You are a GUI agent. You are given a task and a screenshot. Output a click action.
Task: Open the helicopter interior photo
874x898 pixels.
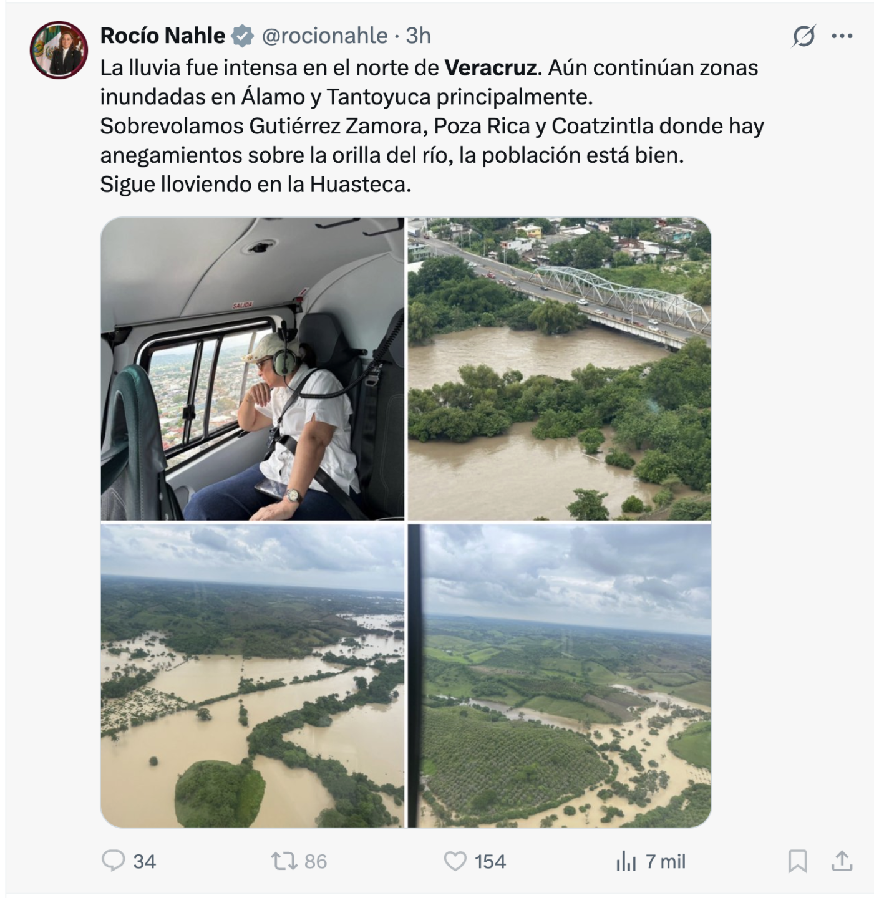pyautogui.click(x=253, y=369)
